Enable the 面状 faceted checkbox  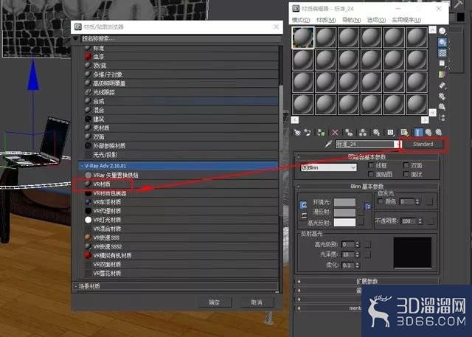tap(406, 174)
